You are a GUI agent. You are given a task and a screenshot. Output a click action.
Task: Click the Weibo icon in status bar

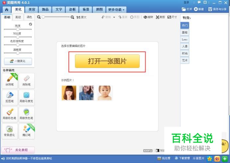point(217,159)
